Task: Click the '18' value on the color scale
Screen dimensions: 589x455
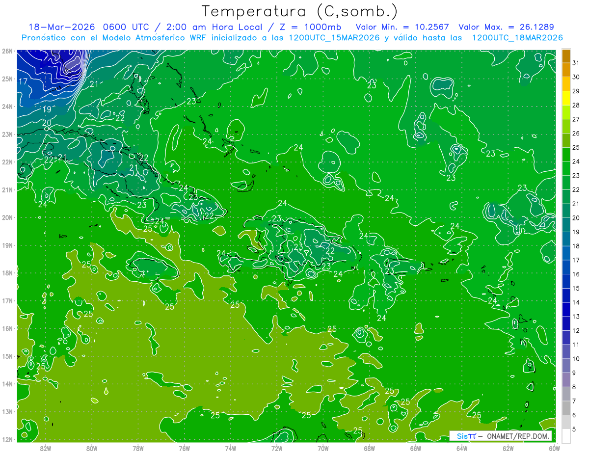Action: pos(576,246)
